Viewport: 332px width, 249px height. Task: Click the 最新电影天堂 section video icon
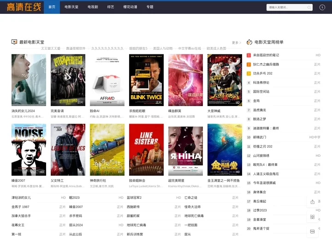coord(14,42)
